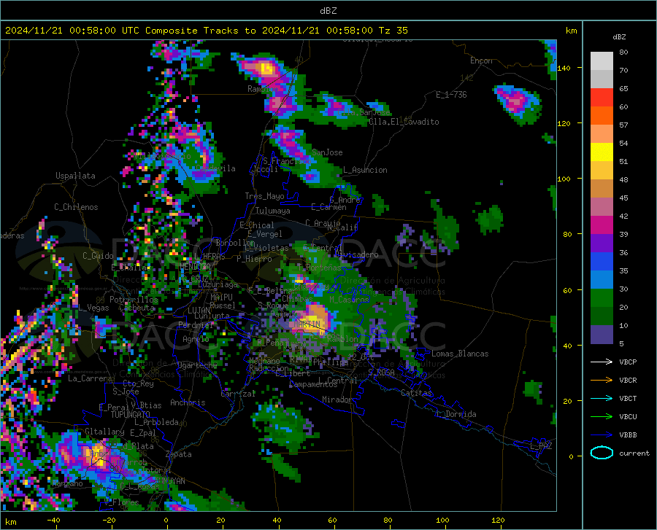Click the '120' tick on horizontal axis
The width and height of the screenshot is (657, 530).
[498, 521]
